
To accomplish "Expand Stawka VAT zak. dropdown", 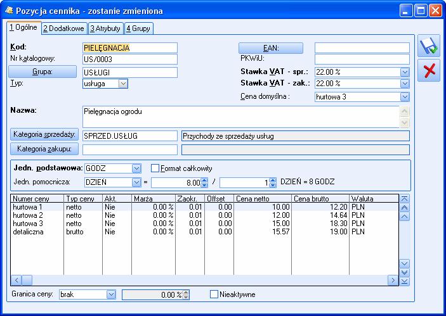I will 405,84.
